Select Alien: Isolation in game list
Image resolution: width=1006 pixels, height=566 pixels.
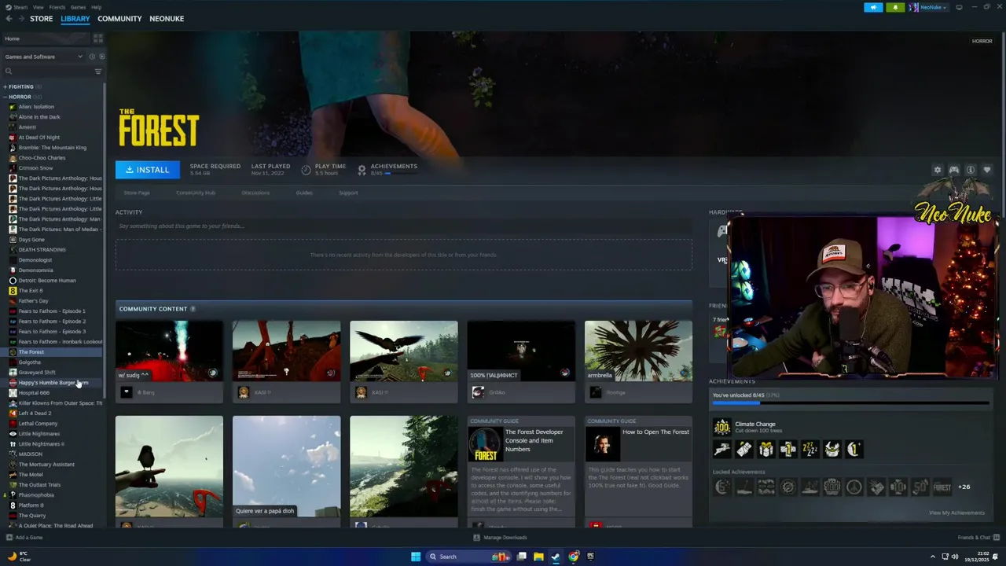pos(36,107)
